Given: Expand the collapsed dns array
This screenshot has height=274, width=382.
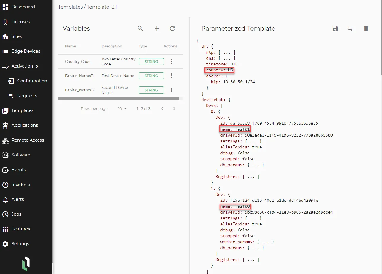Looking at the screenshot, I should coord(227,58).
